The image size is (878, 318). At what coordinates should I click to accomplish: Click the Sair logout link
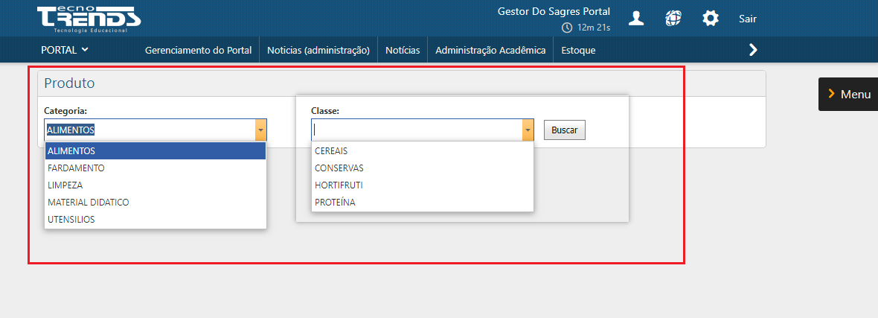[x=748, y=19]
